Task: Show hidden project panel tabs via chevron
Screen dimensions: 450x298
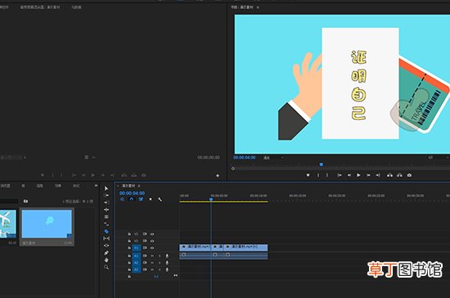Action: click(96, 186)
